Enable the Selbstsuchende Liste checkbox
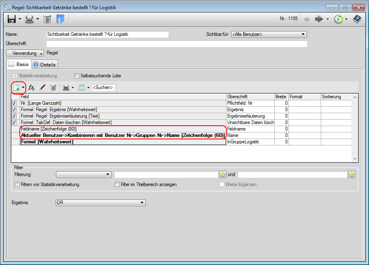The image size is (369, 265). tap(77, 76)
